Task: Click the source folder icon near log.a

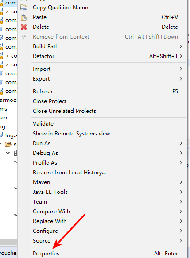Action: pyautogui.click(x=8, y=144)
